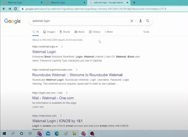Switch to Books results

[x=65, y=32]
